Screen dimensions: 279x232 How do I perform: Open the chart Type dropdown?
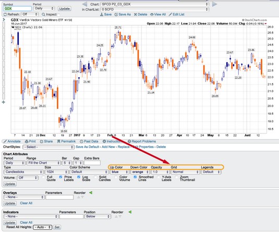[23, 172]
